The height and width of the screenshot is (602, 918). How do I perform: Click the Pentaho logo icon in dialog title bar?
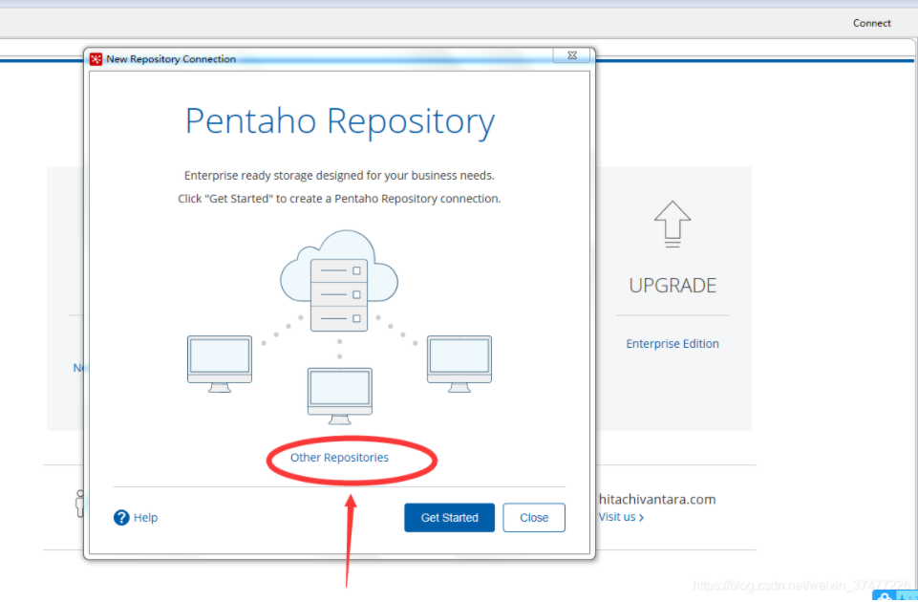click(x=96, y=59)
